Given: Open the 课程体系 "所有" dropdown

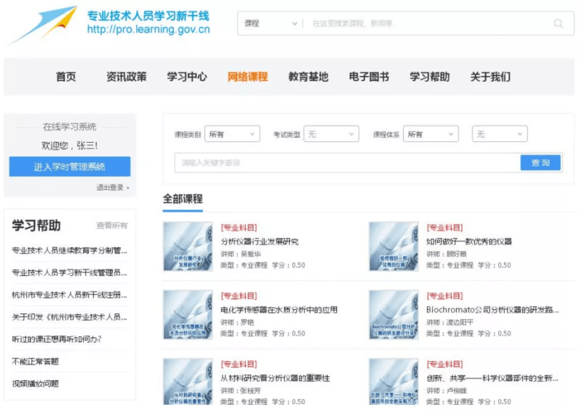Looking at the screenshot, I should coord(431,134).
